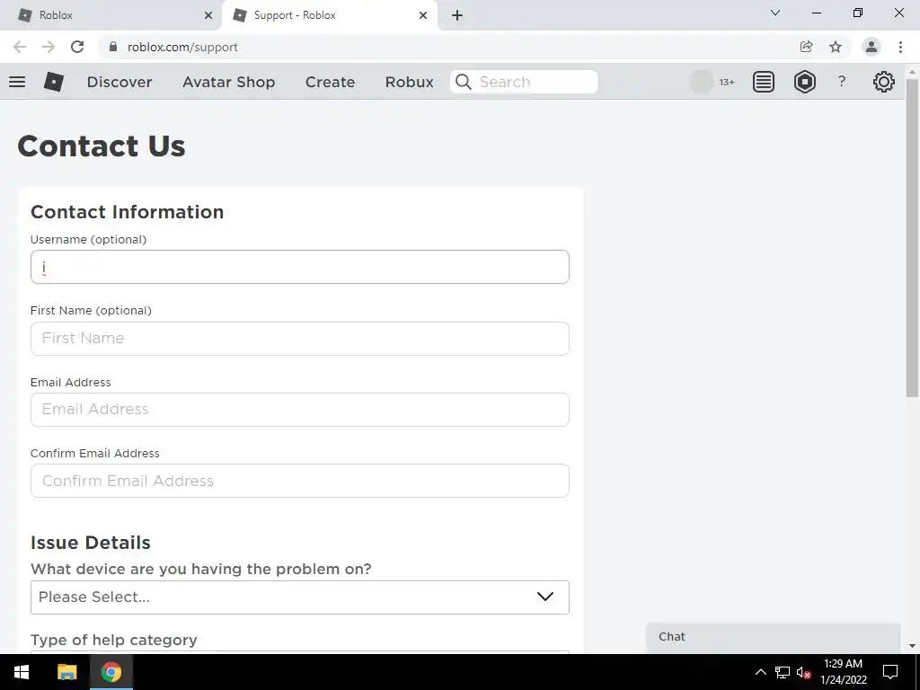Click the page vertical scrollbar
Viewport: 920px width, 690px height.
(x=912, y=237)
